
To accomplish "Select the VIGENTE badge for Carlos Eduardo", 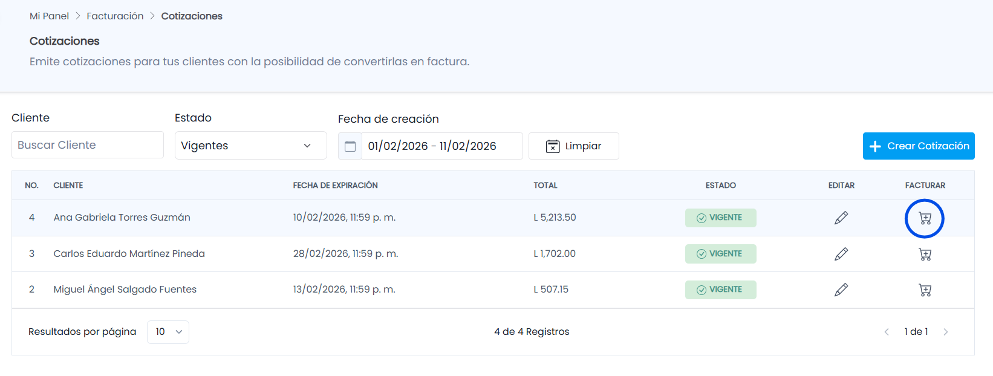I will [720, 254].
